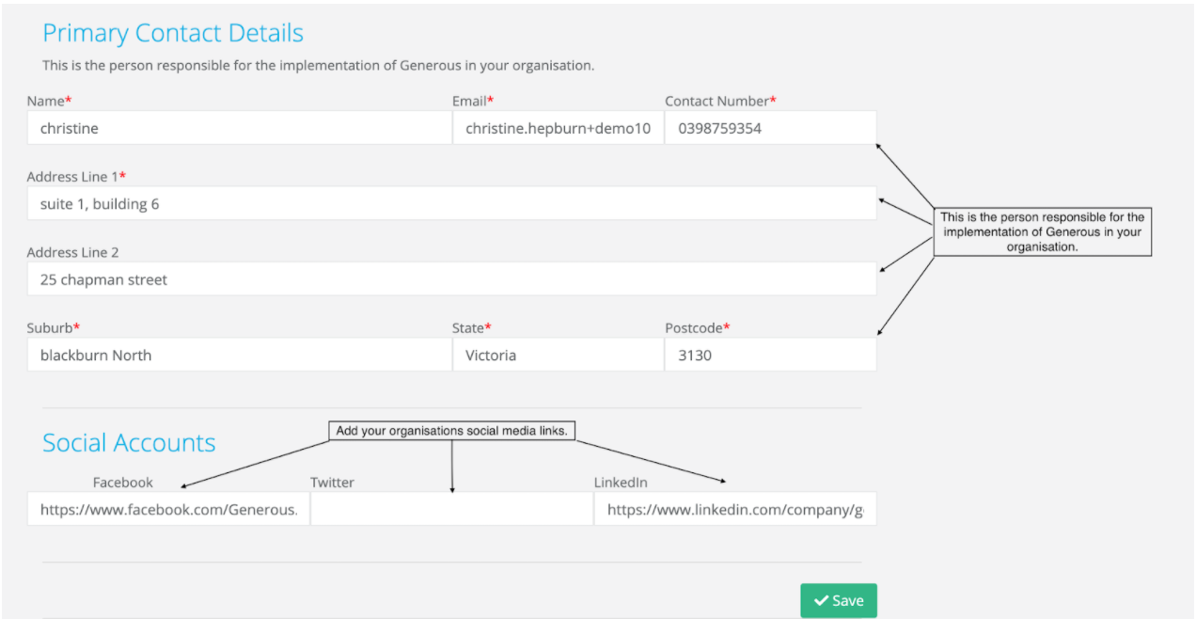Viewport: 1196px width, 619px height.
Task: Click the Facebook label
Action: click(122, 483)
